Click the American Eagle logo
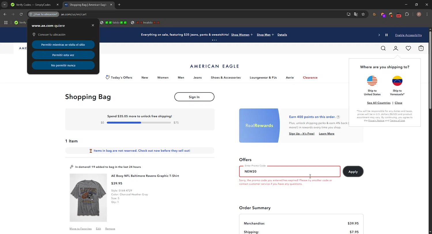This screenshot has width=432, height=234. [x=215, y=66]
